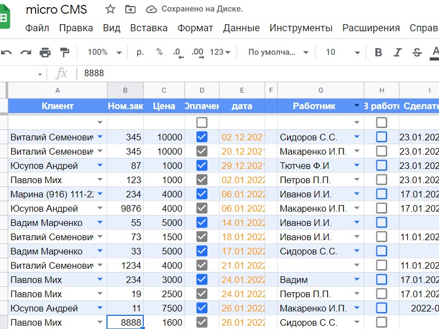This screenshot has width=439, height=329.
Task: Open filter on Работник header
Action: pos(357,105)
